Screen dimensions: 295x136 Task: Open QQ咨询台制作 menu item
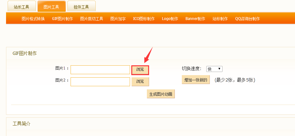point(247,19)
